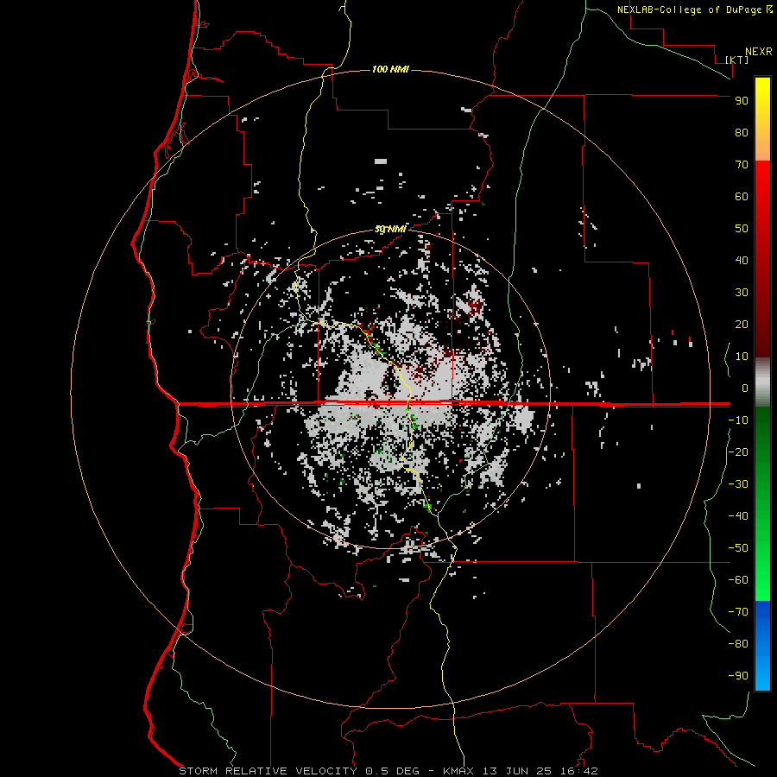This screenshot has width=777, height=777.
Task: Click the -40 value on the velocity scale
Action: tap(738, 516)
